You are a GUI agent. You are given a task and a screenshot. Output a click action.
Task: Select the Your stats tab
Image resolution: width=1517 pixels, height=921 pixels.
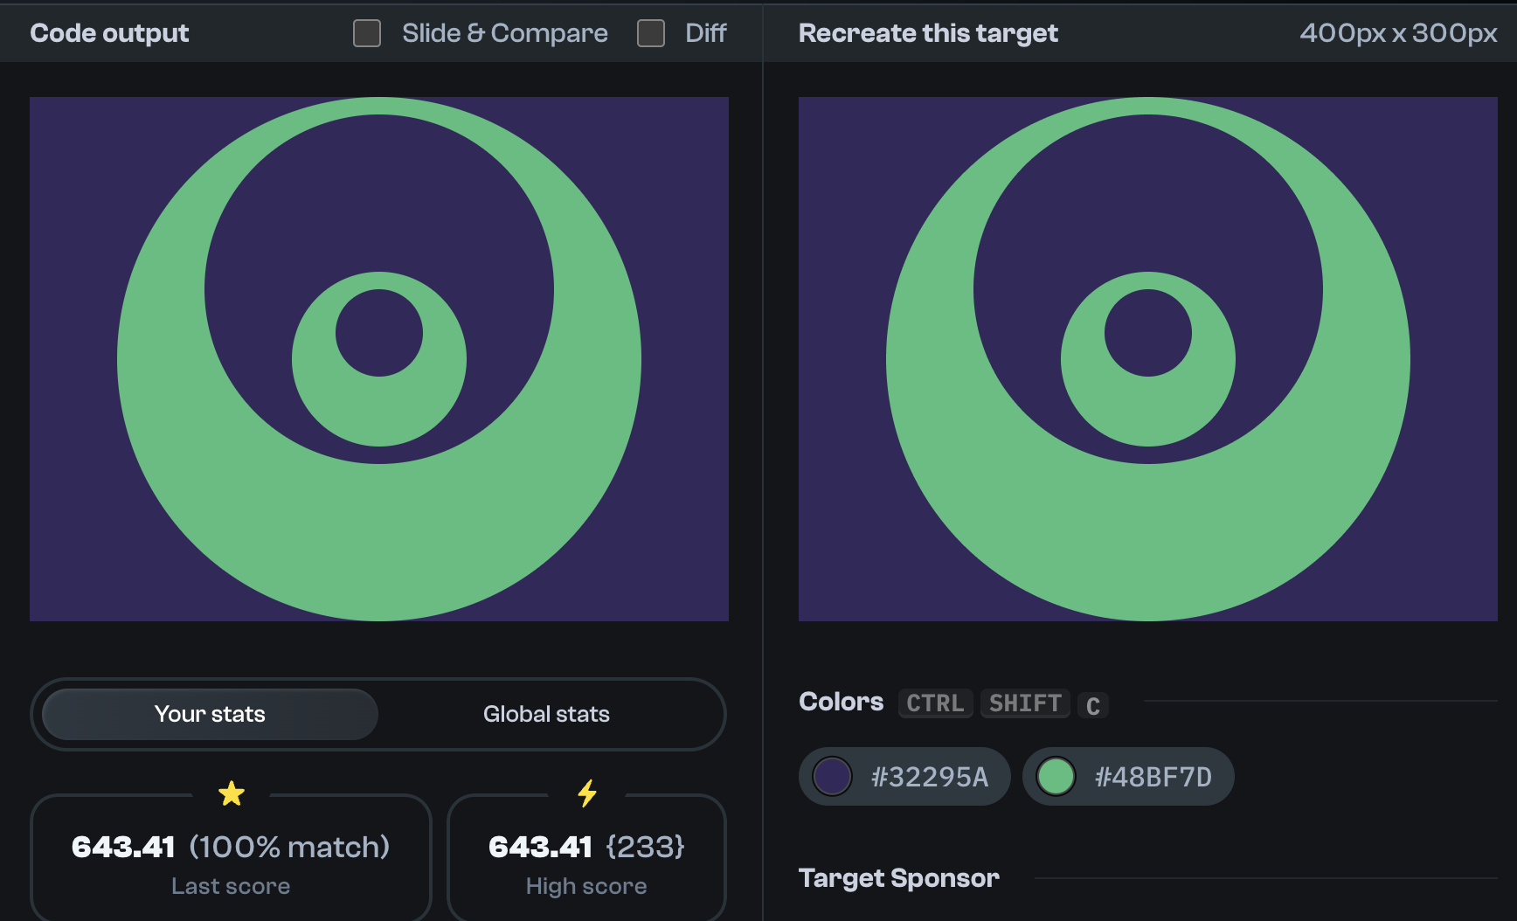click(x=209, y=714)
